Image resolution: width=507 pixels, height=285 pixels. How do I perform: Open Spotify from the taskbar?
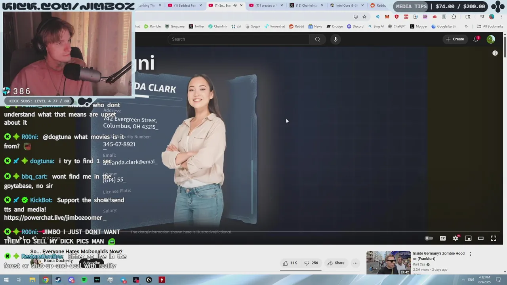pyautogui.click(x=84, y=280)
